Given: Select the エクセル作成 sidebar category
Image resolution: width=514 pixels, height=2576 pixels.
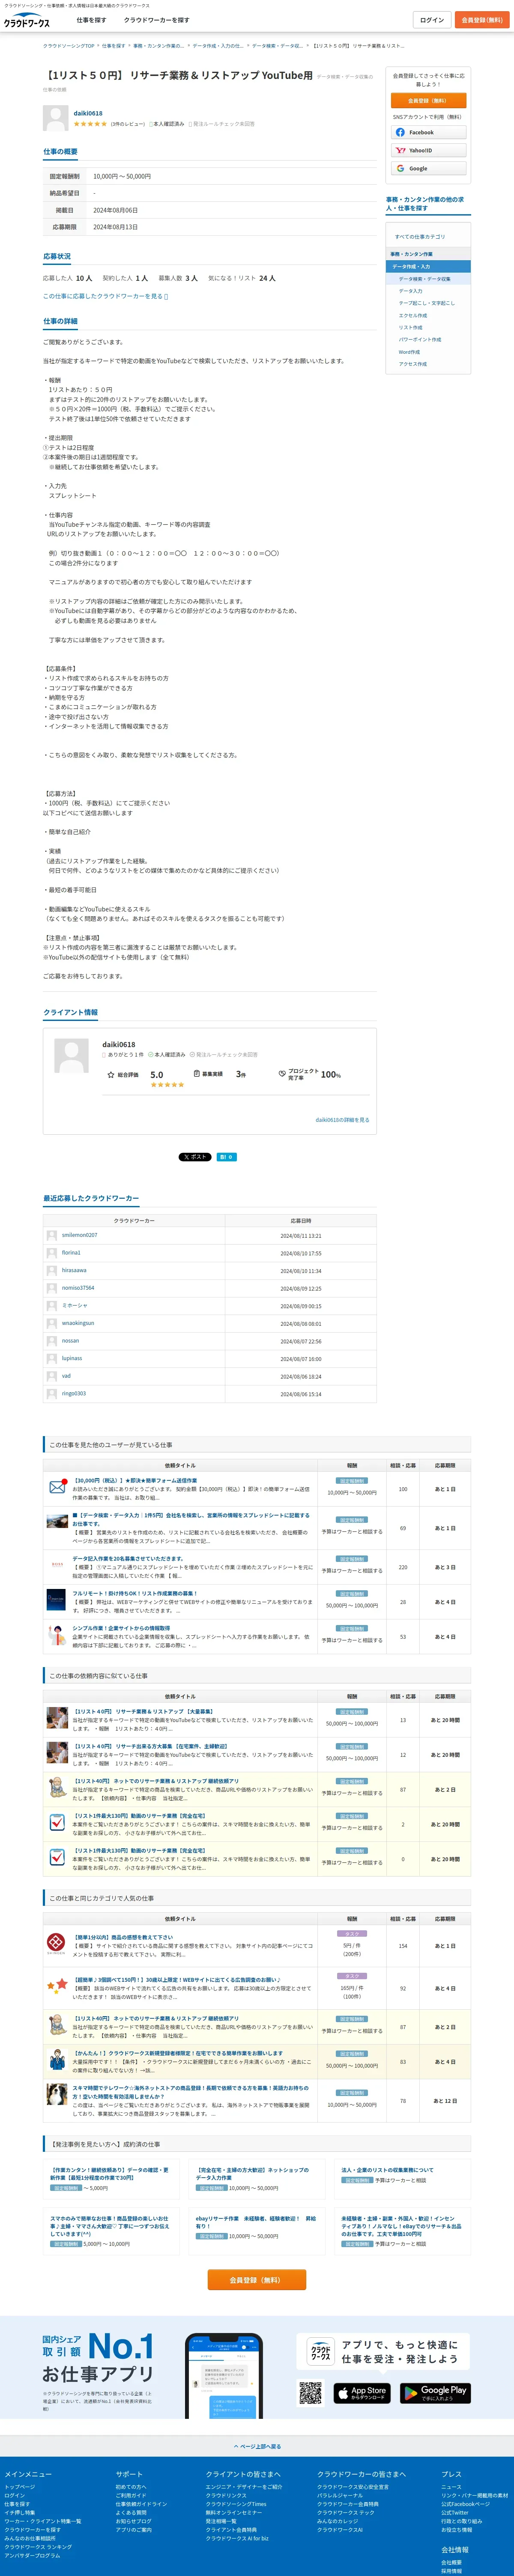Looking at the screenshot, I should pyautogui.click(x=413, y=315).
